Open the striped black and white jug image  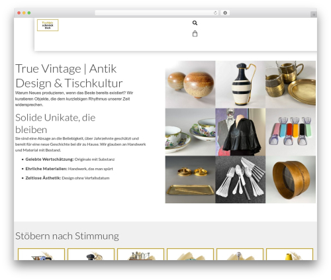[x=240, y=85]
